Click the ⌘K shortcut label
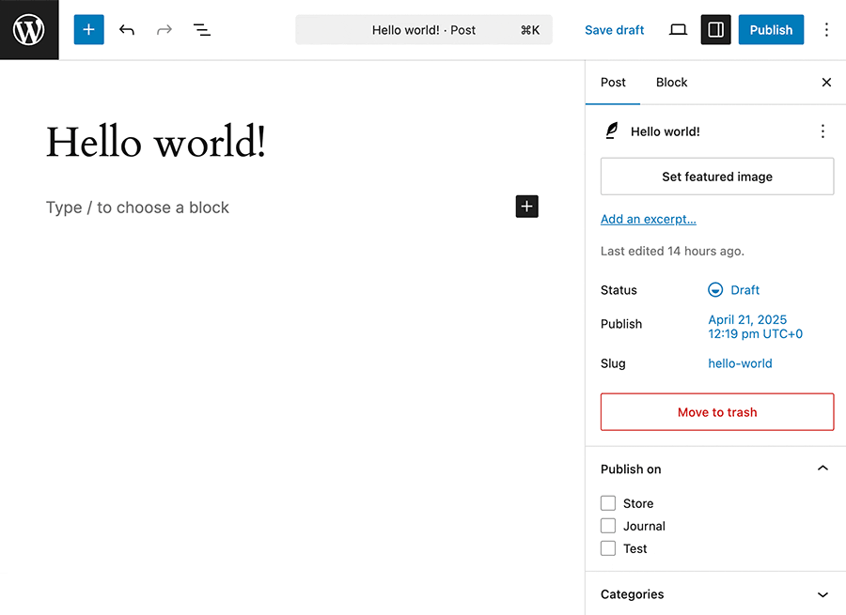Image resolution: width=846 pixels, height=615 pixels. pos(530,30)
